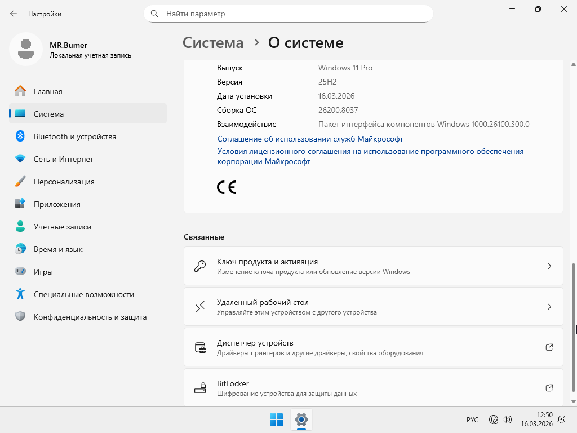Open Microsoft Services Agreement link
The image size is (577, 433).
310,139
